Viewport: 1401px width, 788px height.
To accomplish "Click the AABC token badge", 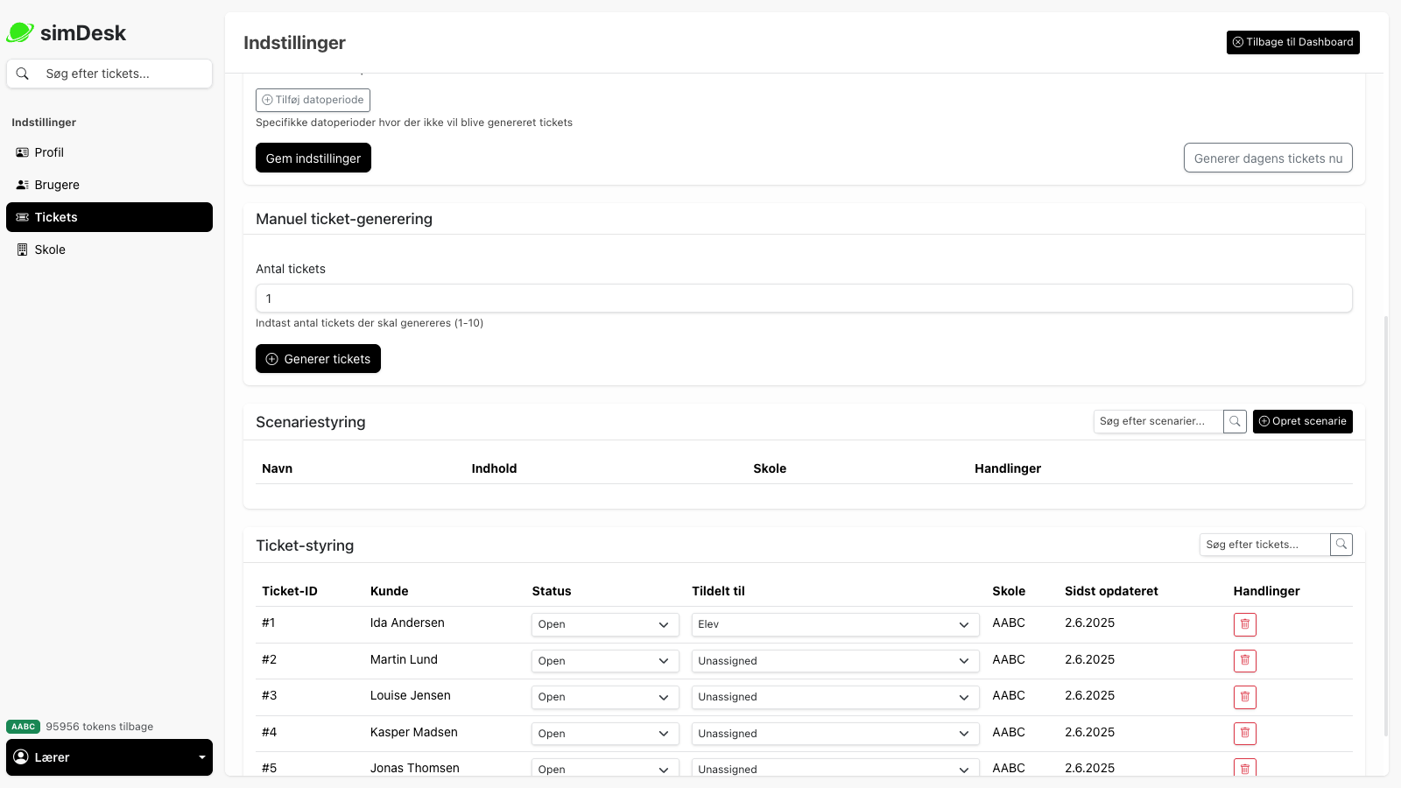I will click(24, 726).
